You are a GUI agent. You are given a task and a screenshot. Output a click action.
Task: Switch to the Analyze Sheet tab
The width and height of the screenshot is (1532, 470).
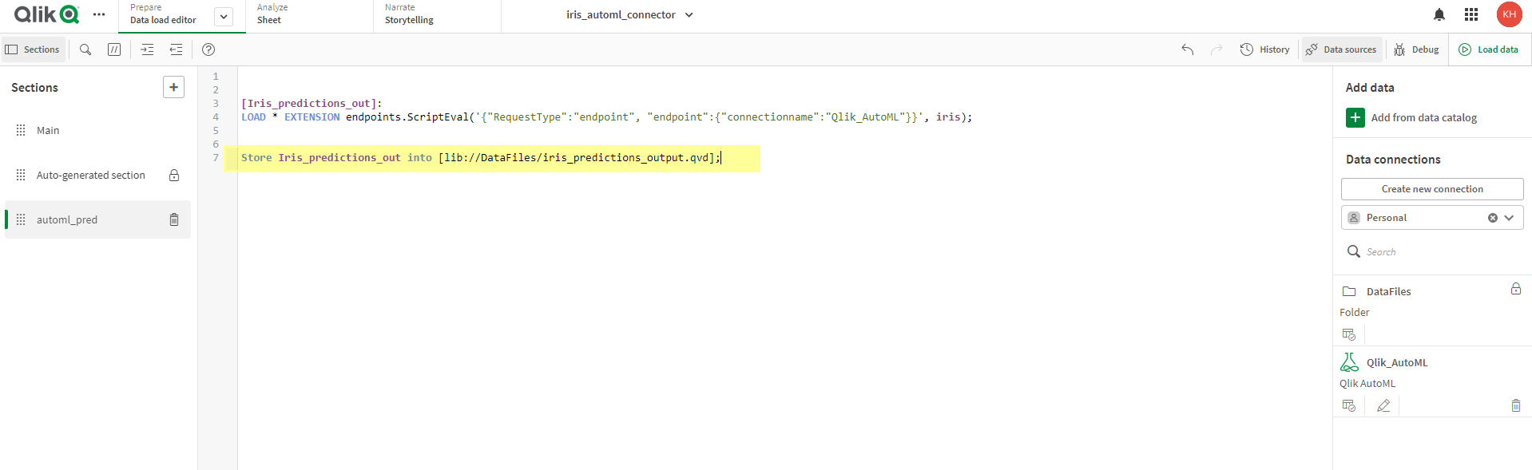[x=309, y=14]
